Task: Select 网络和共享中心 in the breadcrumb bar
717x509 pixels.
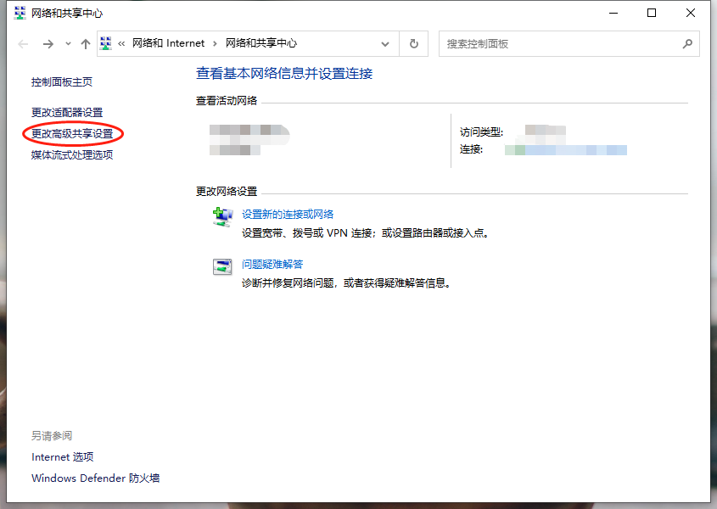Action: click(262, 43)
